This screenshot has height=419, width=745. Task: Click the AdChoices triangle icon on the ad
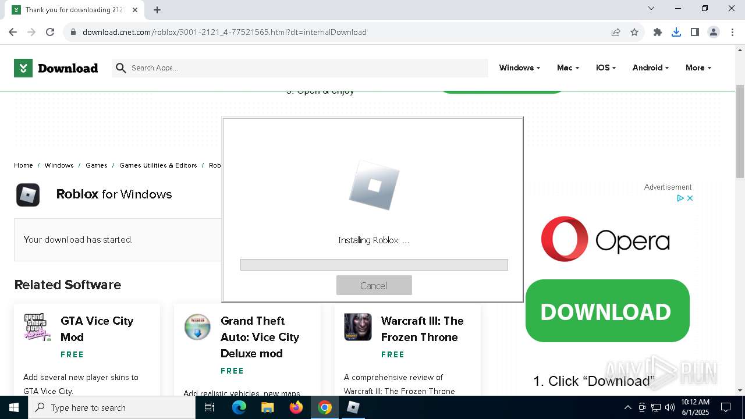click(x=680, y=198)
